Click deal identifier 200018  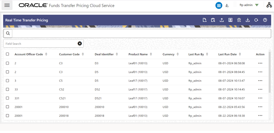click(x=99, y=116)
